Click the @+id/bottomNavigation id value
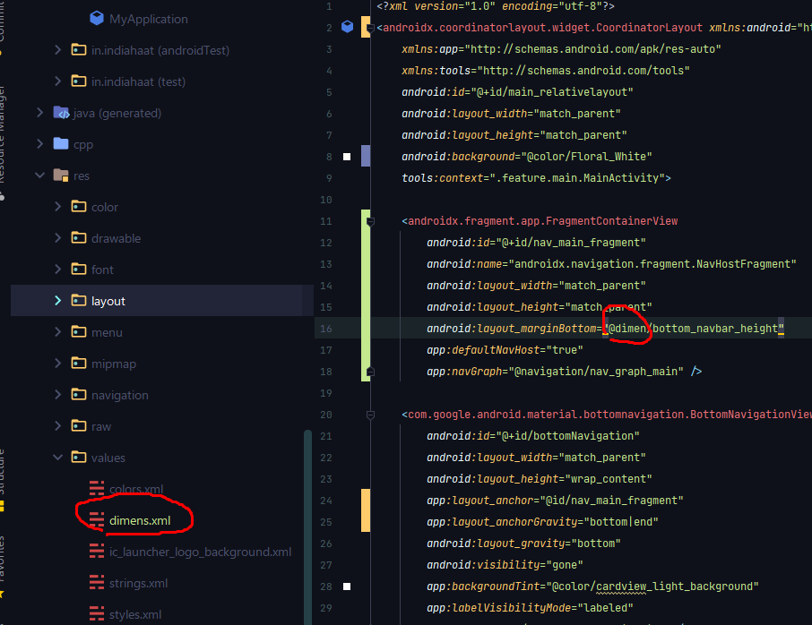This screenshot has width=812, height=625. [x=568, y=436]
